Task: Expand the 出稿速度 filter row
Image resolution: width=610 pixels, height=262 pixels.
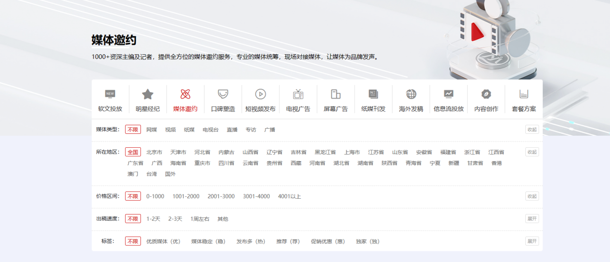Action: tap(532, 219)
